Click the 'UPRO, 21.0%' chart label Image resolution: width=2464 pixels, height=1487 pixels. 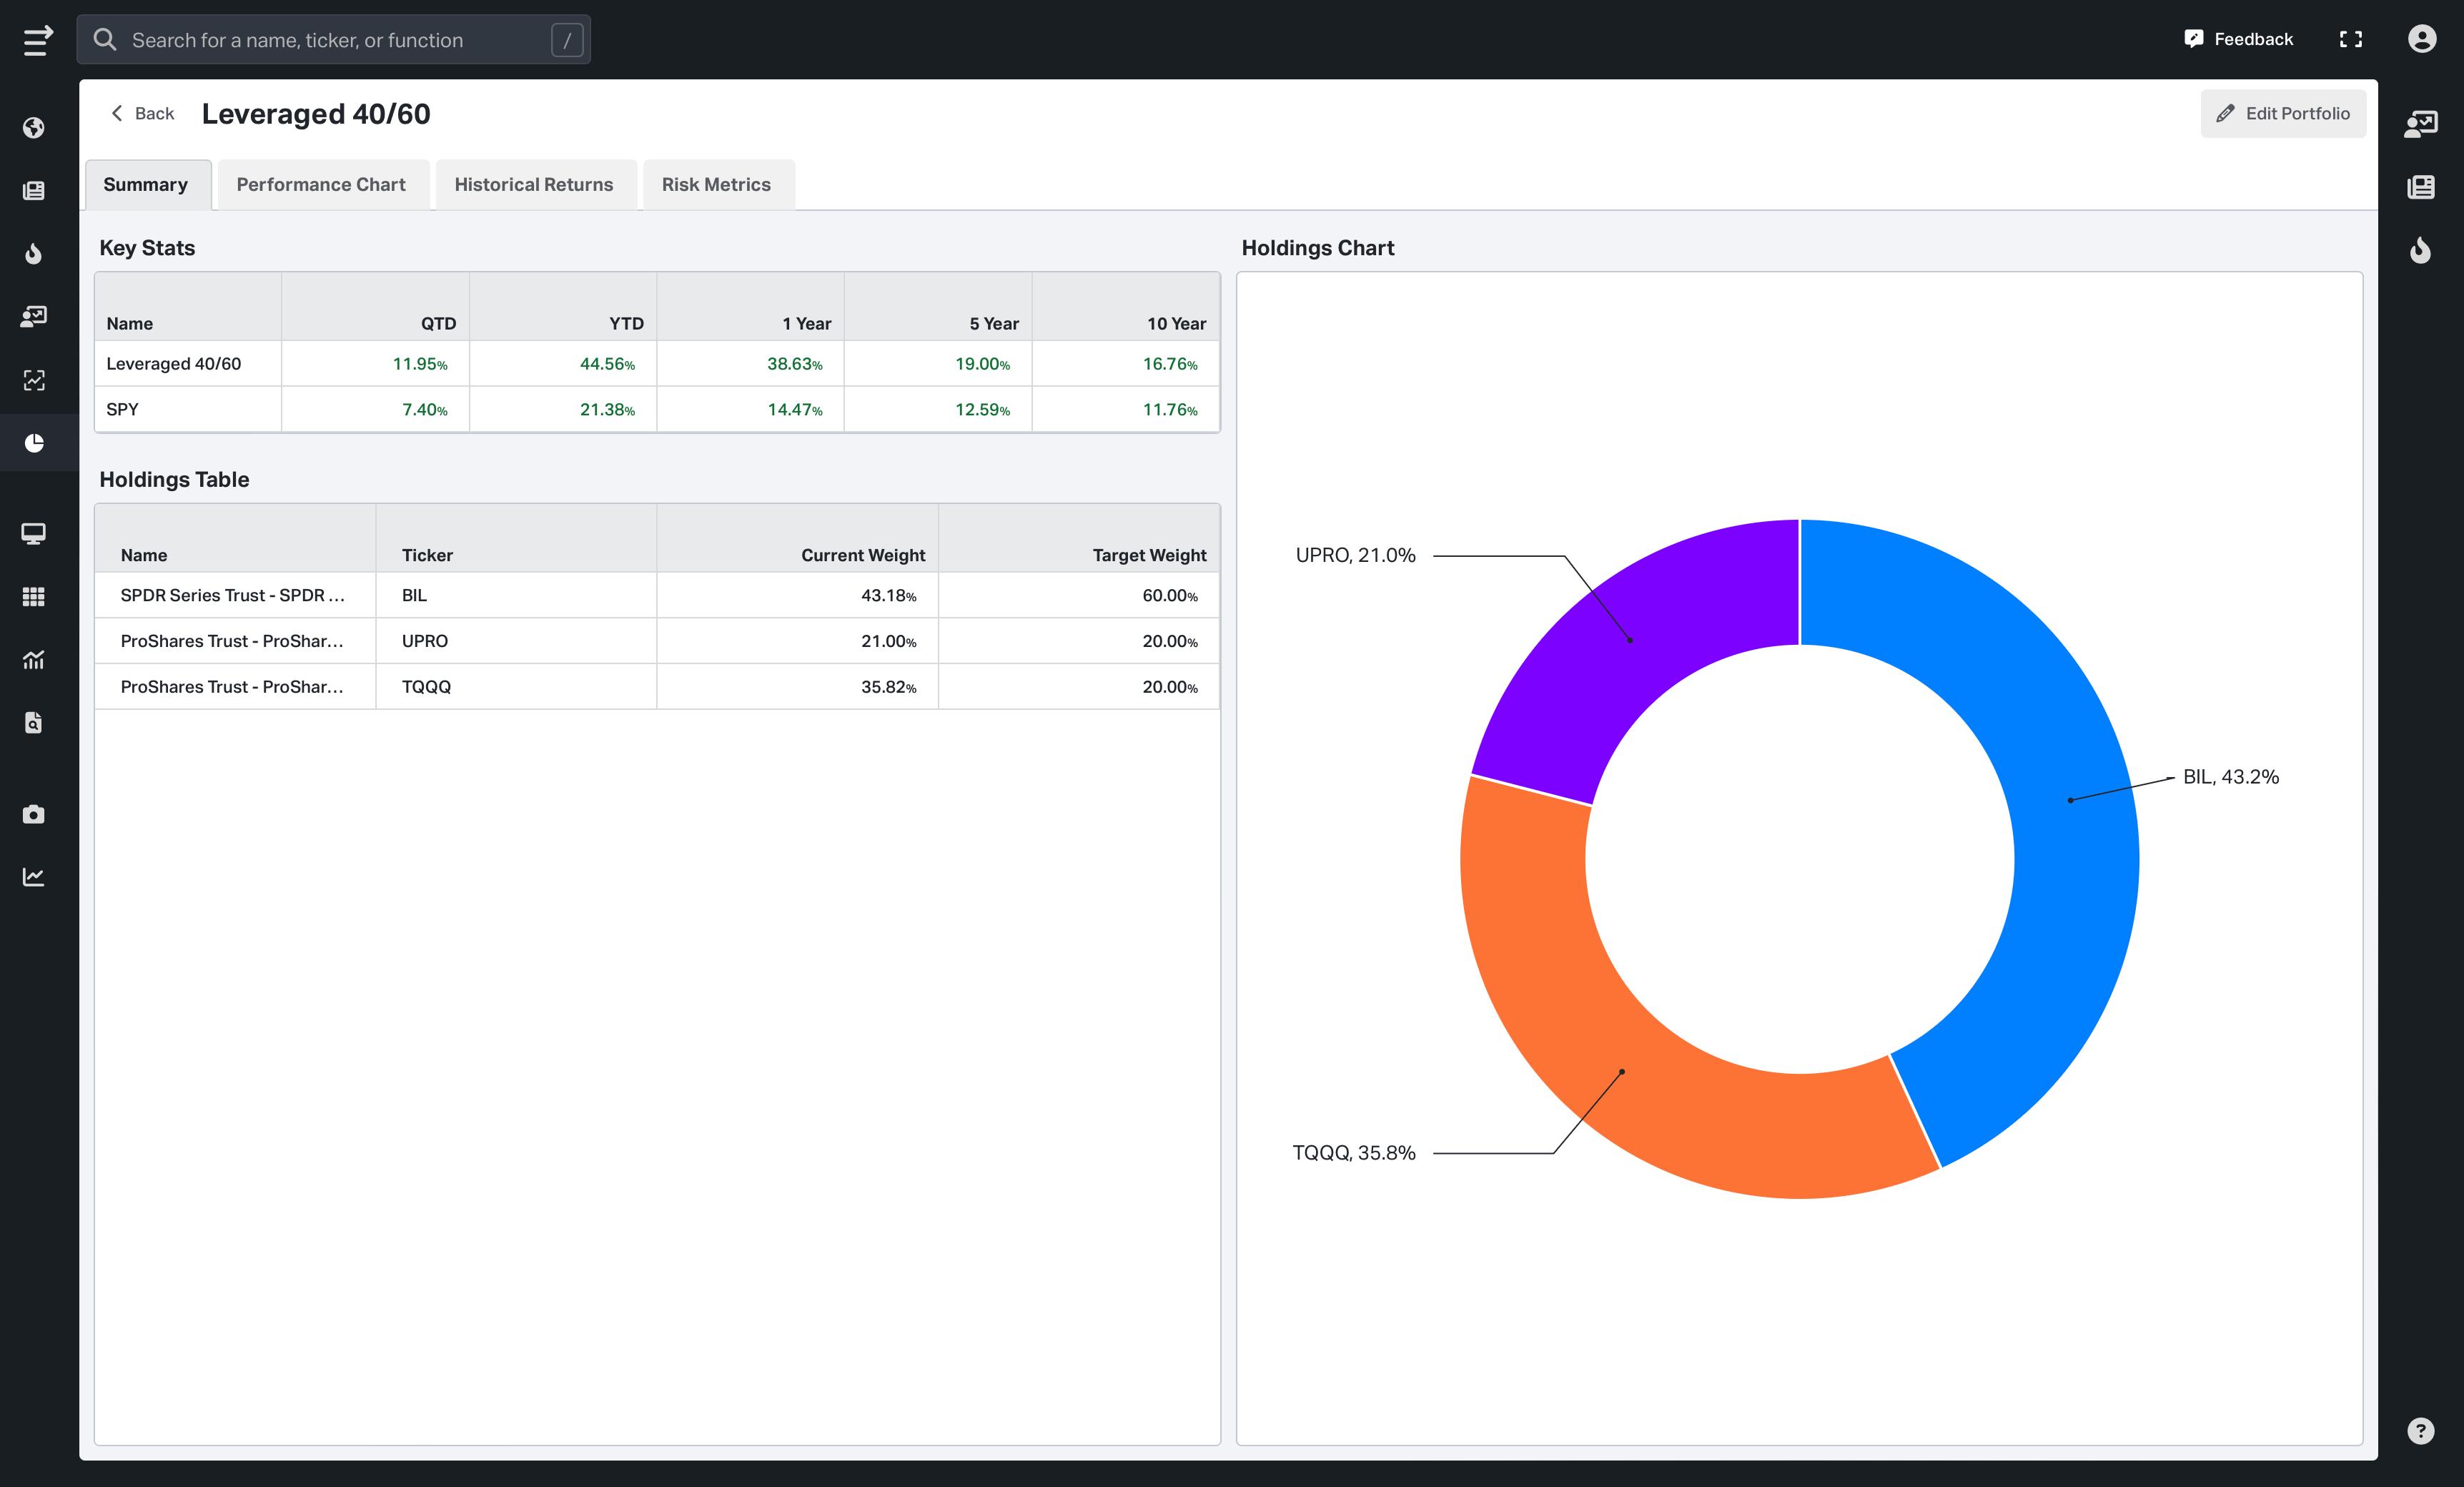pyautogui.click(x=1355, y=555)
